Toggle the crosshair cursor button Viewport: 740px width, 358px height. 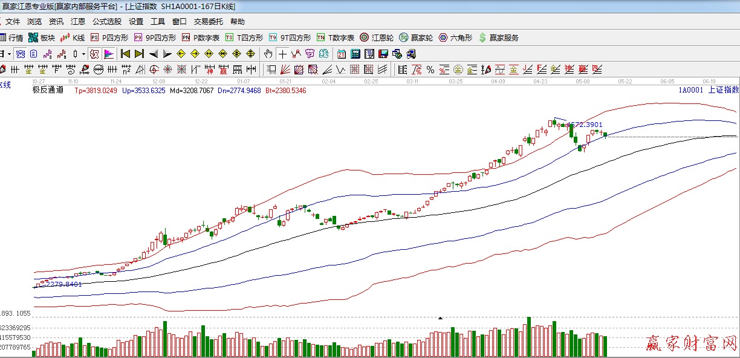pyautogui.click(x=282, y=54)
